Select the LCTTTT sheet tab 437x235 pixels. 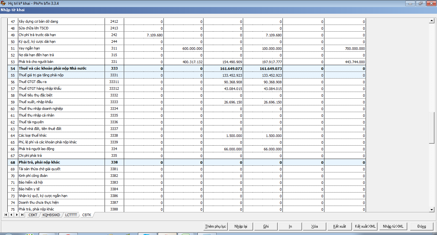click(71, 215)
